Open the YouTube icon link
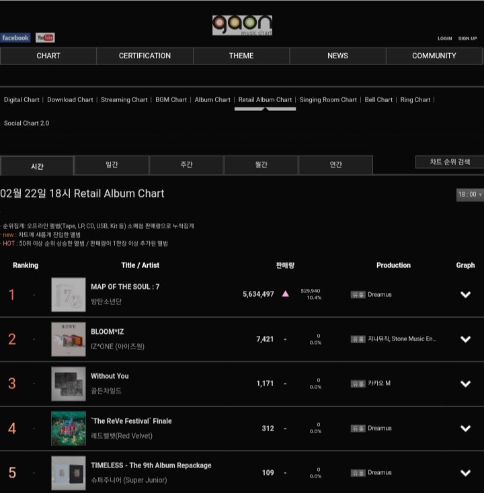 [45, 38]
